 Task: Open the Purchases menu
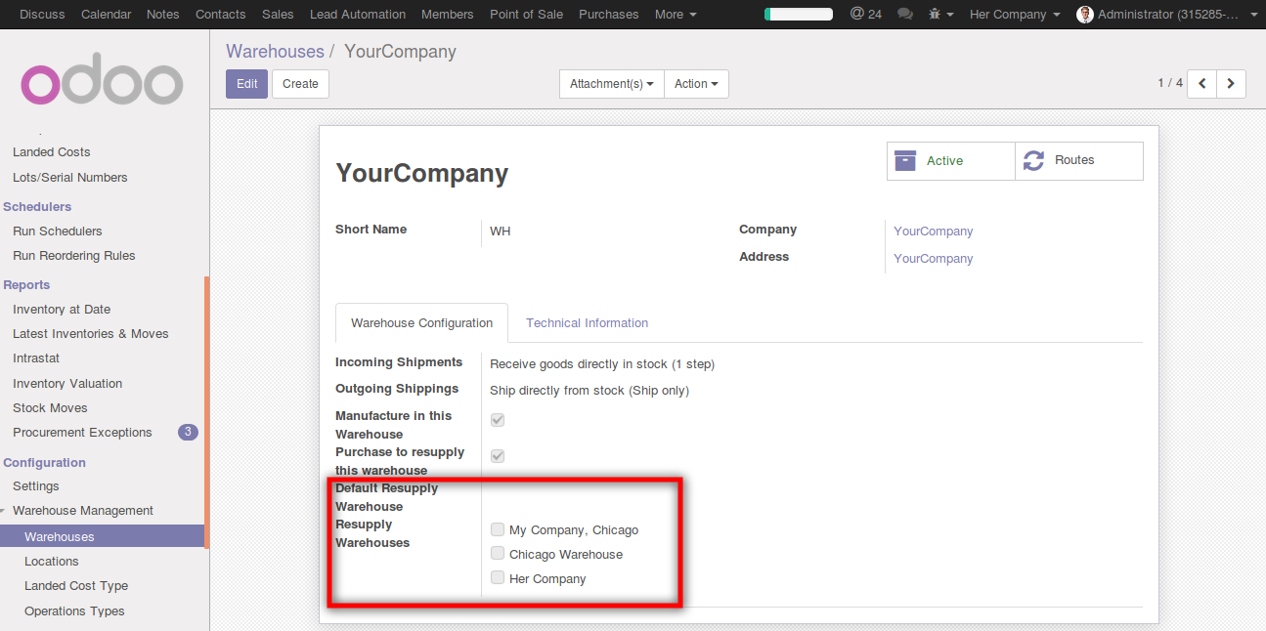click(x=609, y=15)
